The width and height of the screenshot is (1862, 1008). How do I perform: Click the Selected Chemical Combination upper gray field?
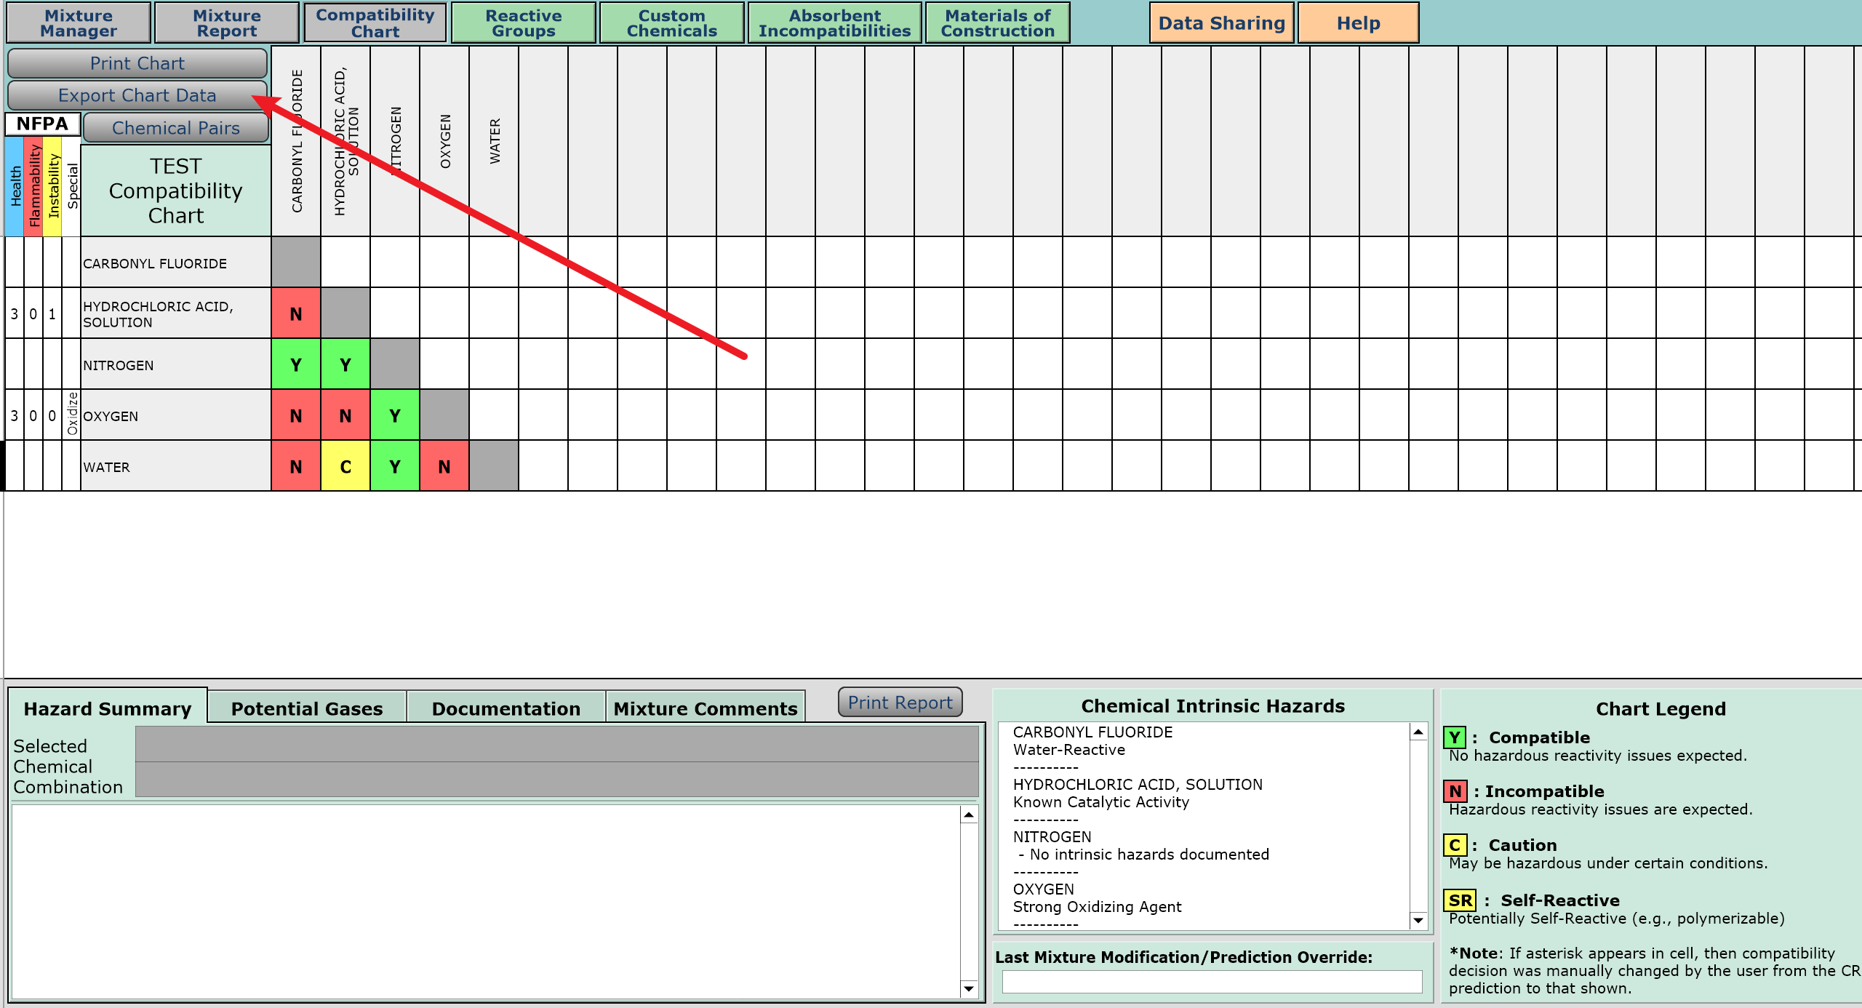[x=556, y=744]
